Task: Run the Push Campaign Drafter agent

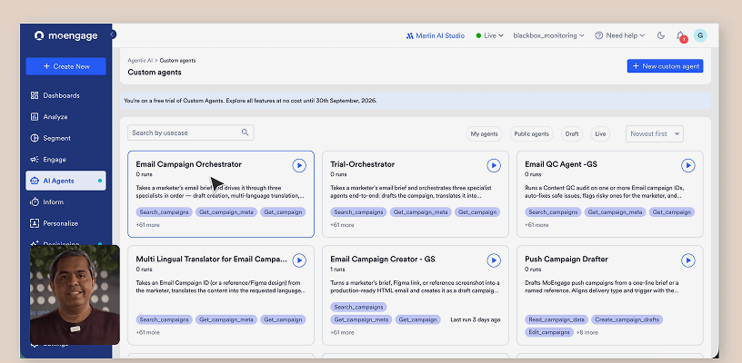Action: click(x=688, y=260)
